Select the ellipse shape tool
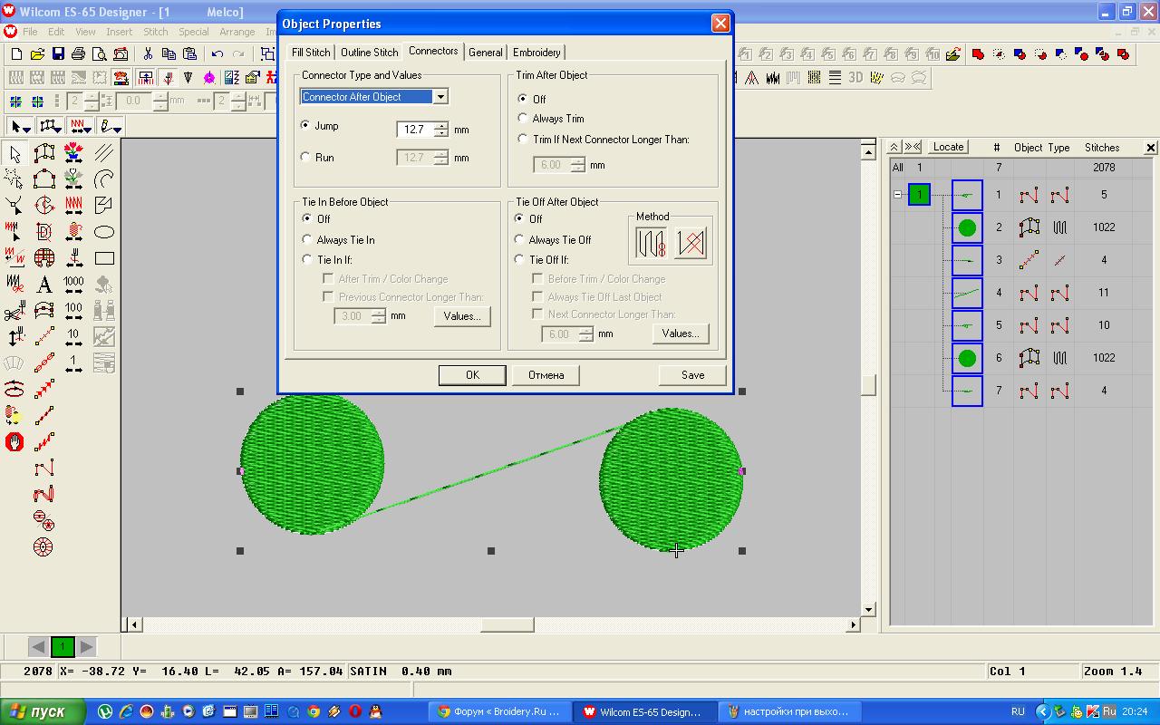Viewport: 1160px width, 725px height. [104, 232]
